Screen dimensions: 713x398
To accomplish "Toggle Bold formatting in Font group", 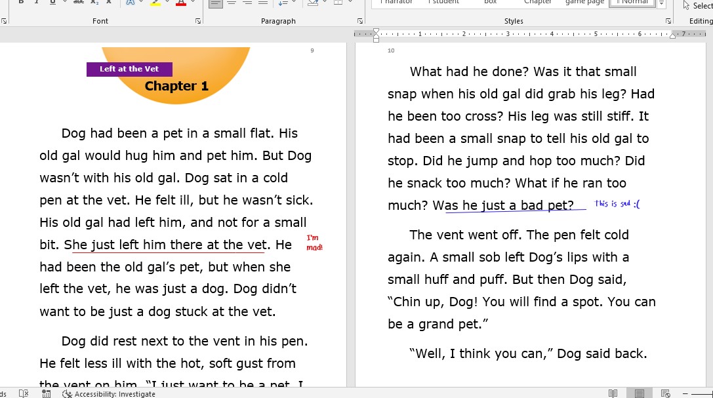I will (21, 2).
